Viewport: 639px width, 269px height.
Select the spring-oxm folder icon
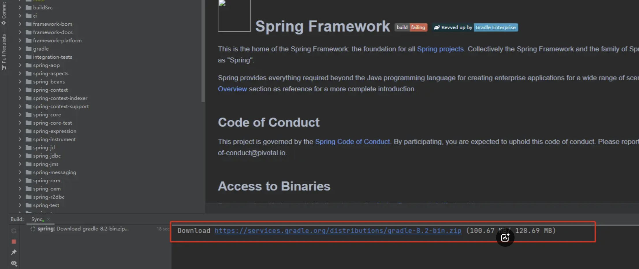[28, 189]
